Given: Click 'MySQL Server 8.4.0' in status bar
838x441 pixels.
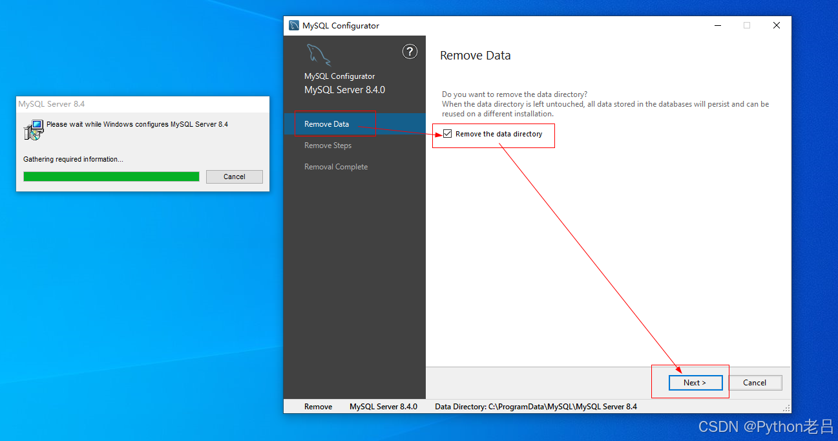Looking at the screenshot, I should (x=383, y=407).
